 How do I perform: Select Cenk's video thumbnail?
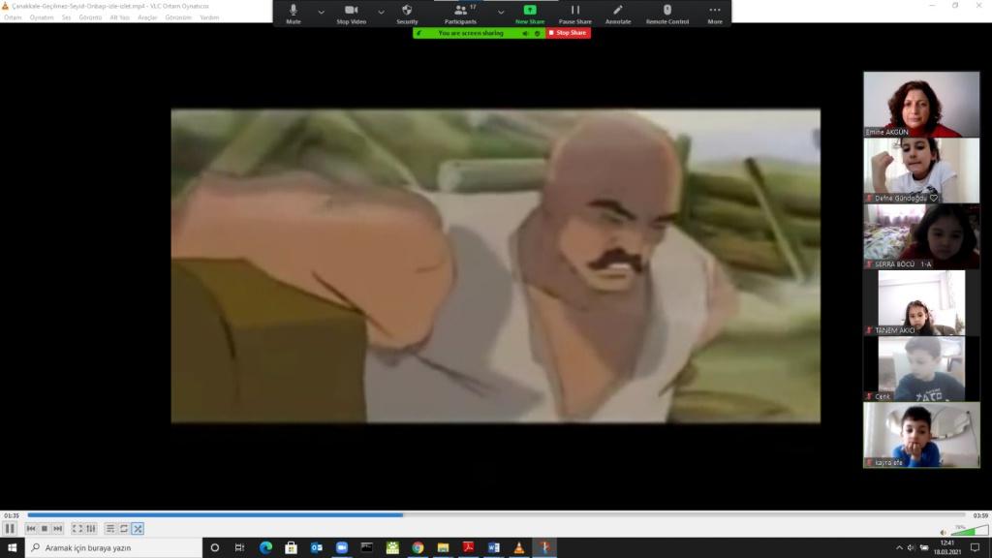(x=921, y=369)
